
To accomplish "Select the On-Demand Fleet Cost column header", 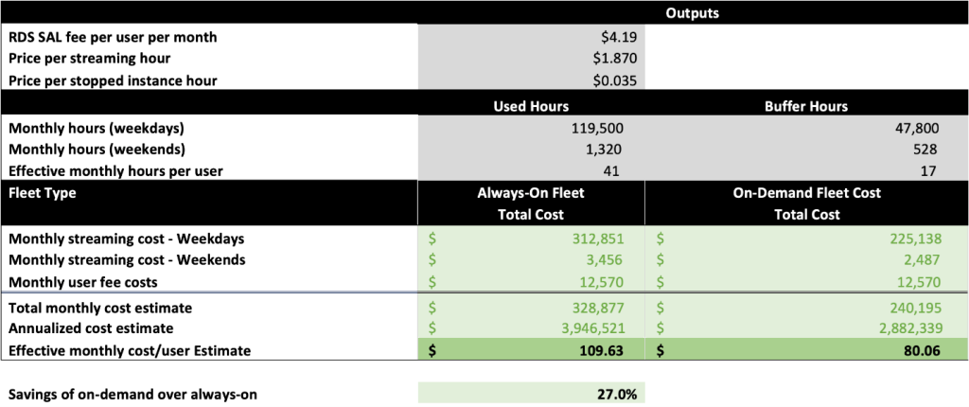I will pos(805,192).
